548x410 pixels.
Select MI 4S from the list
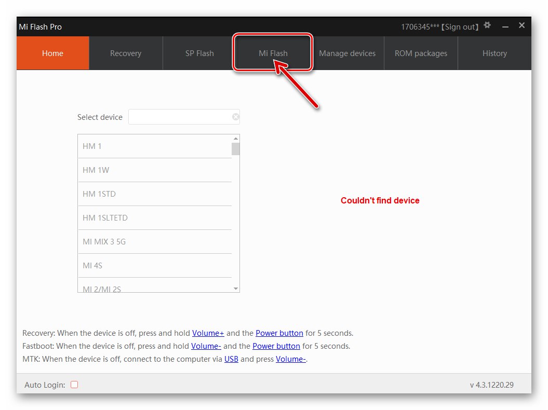point(155,265)
